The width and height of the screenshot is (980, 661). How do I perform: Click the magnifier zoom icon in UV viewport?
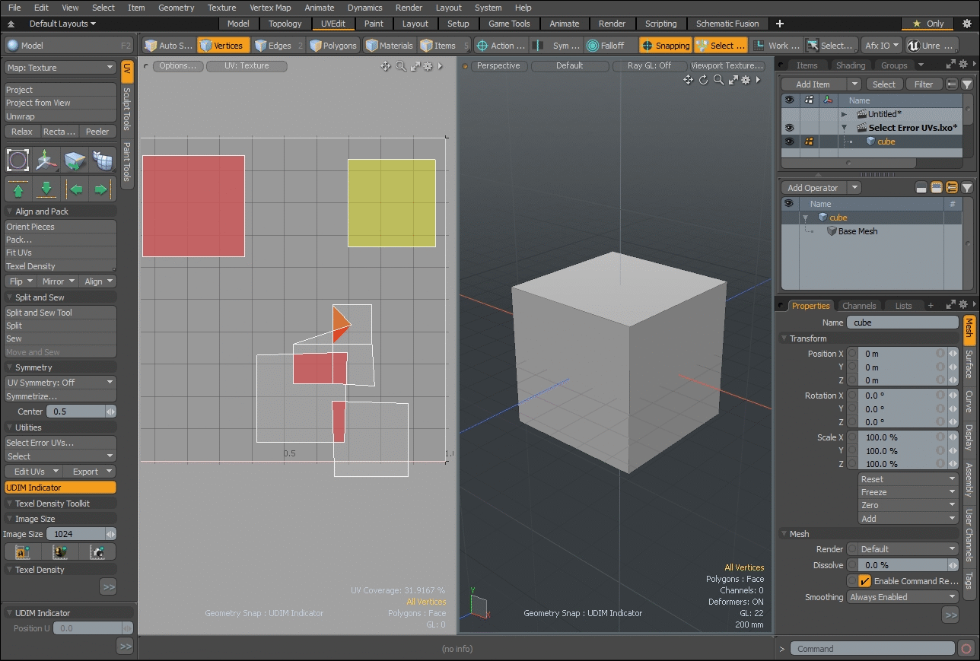400,66
